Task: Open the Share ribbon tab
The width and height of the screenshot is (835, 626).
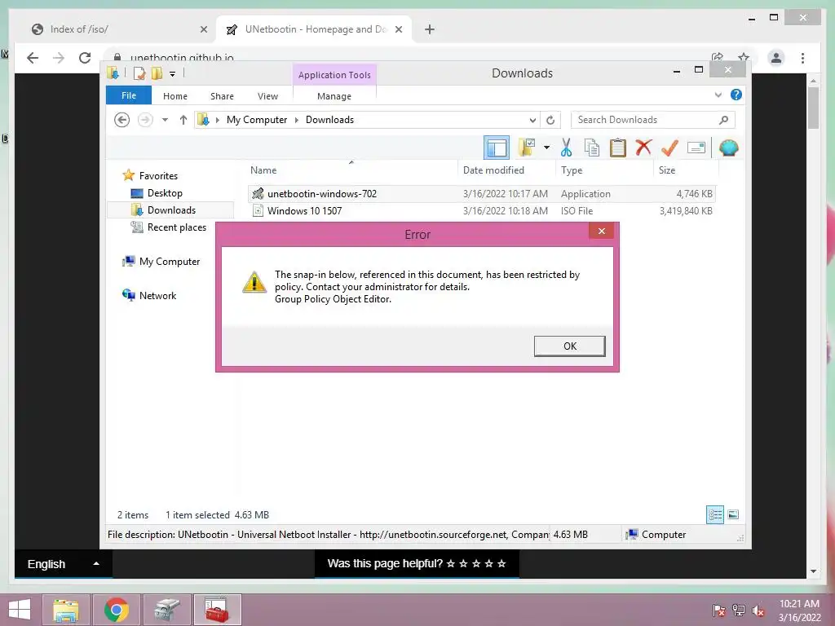Action: click(222, 96)
